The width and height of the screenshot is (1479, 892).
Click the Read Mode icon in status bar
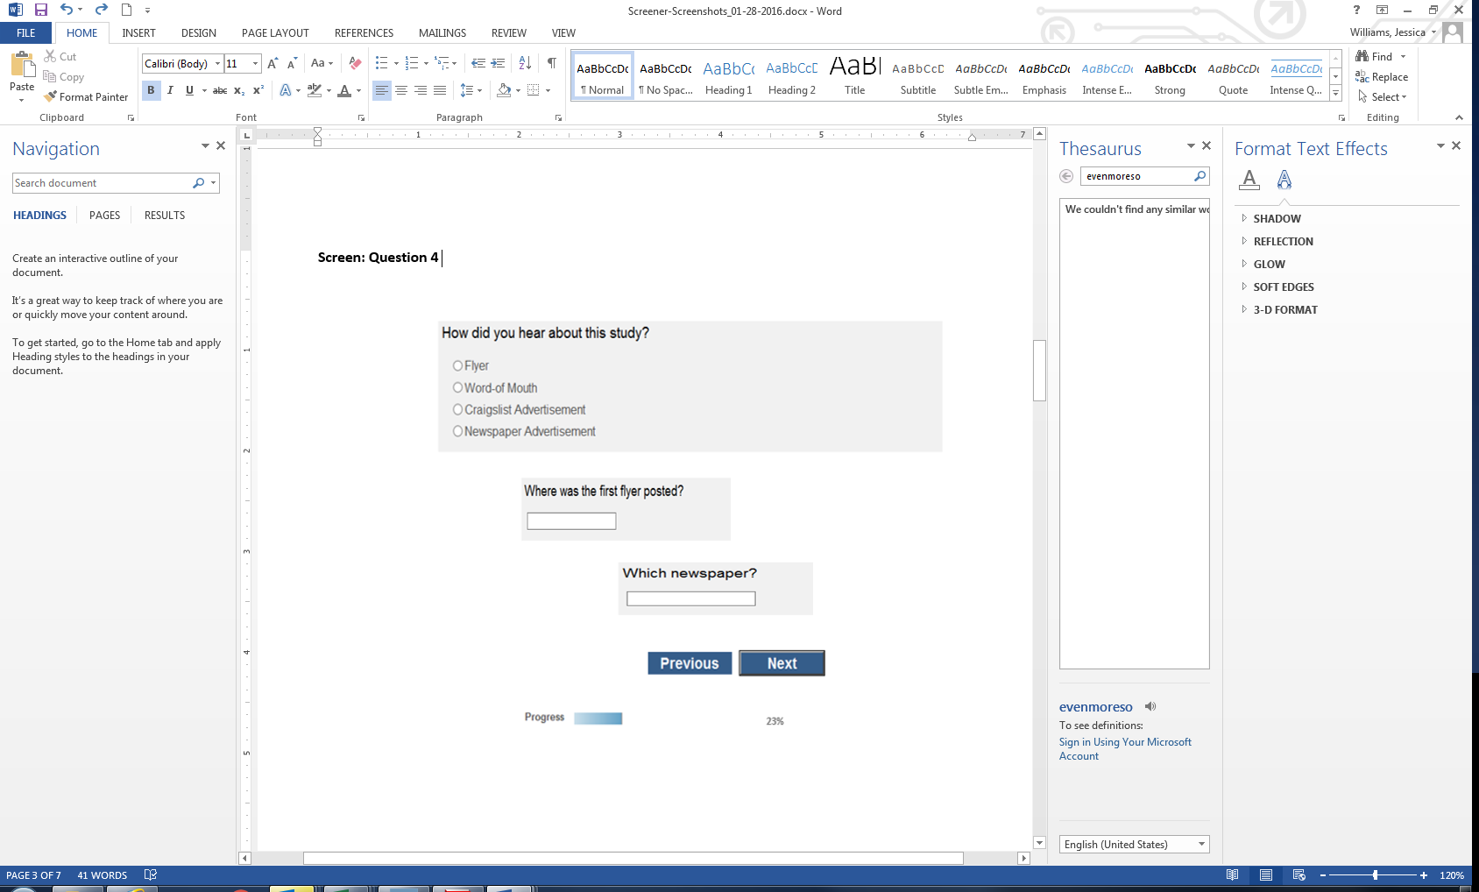[1232, 875]
